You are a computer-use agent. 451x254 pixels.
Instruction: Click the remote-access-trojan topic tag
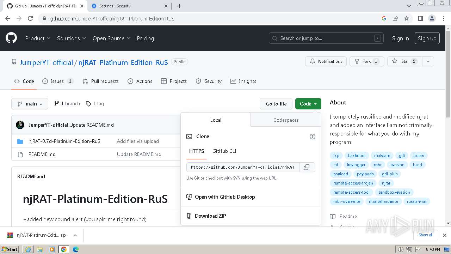[x=353, y=183]
